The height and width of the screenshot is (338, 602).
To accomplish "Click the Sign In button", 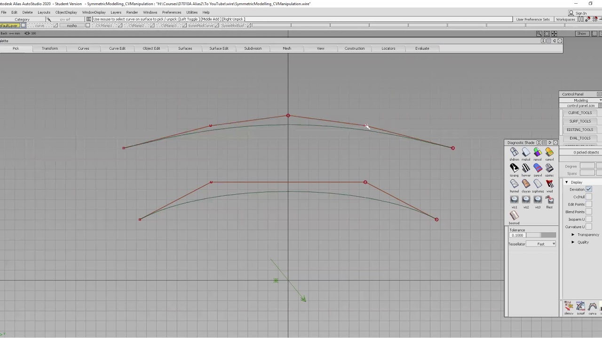I will pyautogui.click(x=578, y=13).
